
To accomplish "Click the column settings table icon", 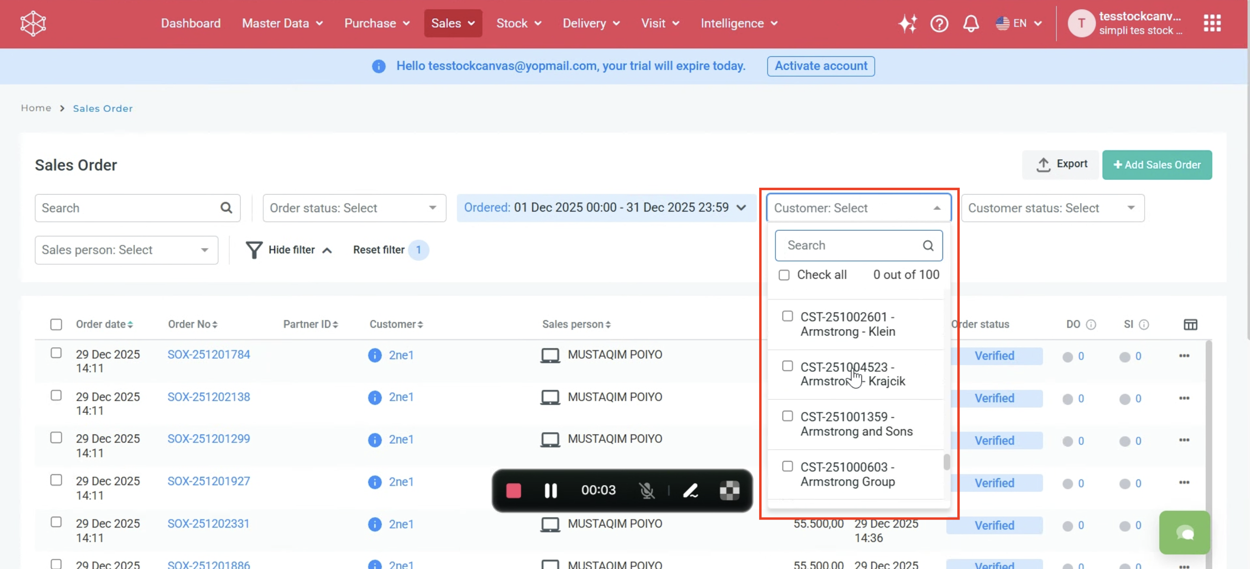I will point(1190,325).
